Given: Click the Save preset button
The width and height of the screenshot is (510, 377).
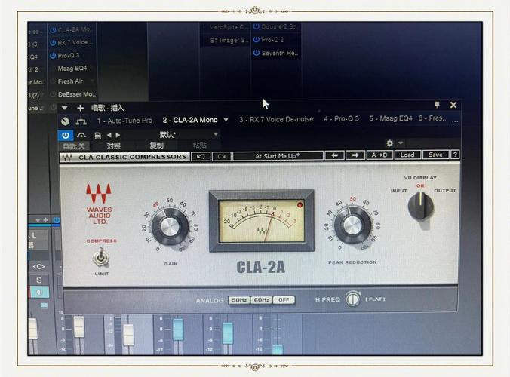Looking at the screenshot, I should click(x=435, y=155).
